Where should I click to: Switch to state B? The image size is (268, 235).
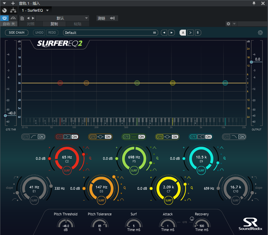pyautogui.click(x=198, y=33)
